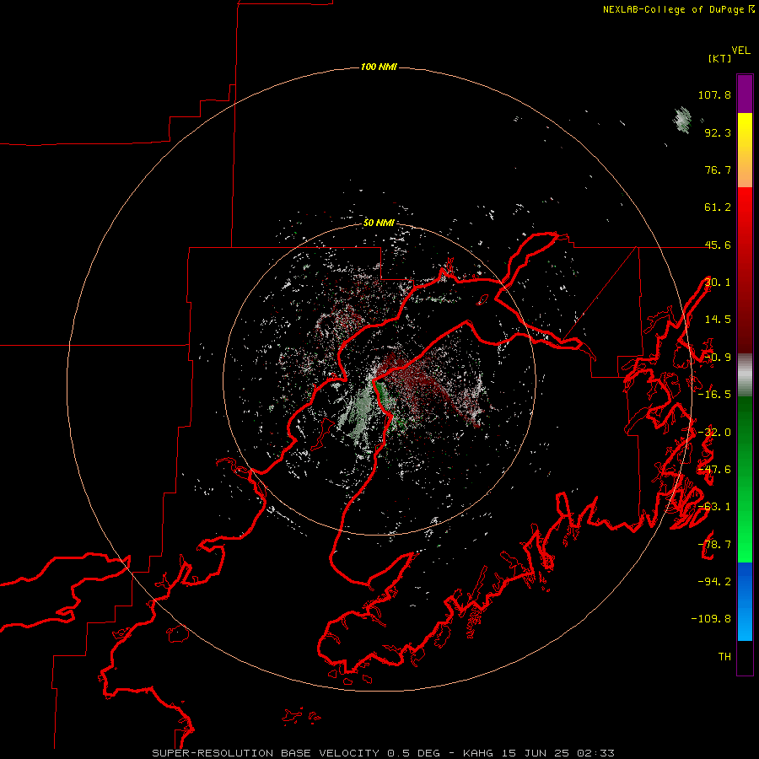Click the Super-Resolution Base Velocity caption
759x759 pixels.
point(384,753)
